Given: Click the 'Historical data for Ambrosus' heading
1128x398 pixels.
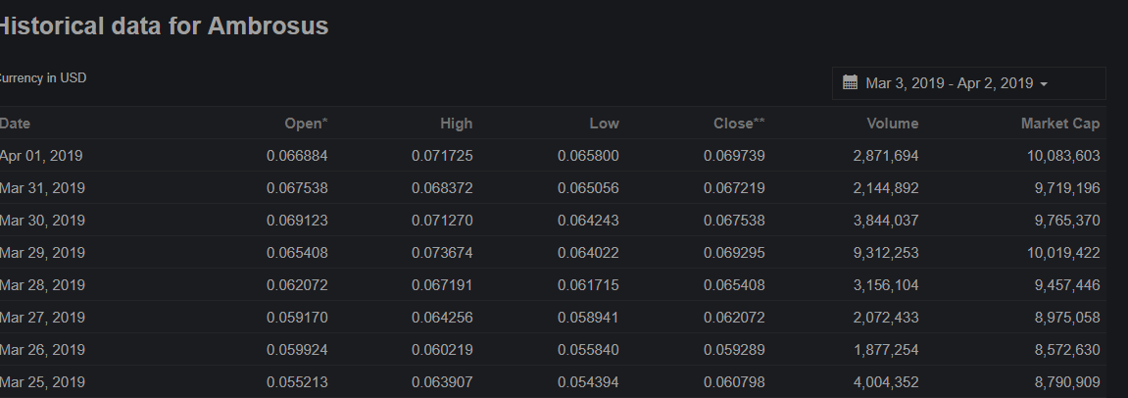Looking at the screenshot, I should 164,25.
